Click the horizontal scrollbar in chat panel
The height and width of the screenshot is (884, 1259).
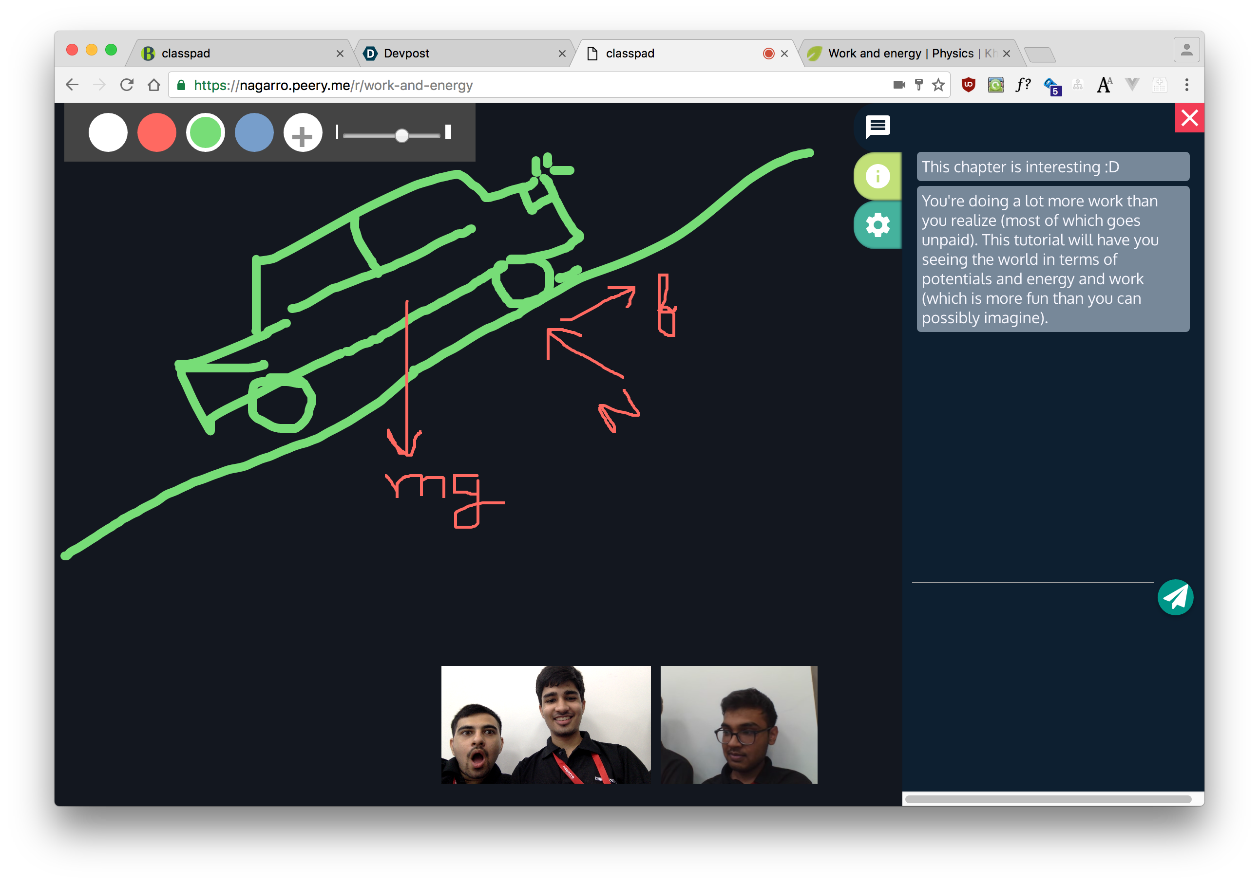(1048, 799)
